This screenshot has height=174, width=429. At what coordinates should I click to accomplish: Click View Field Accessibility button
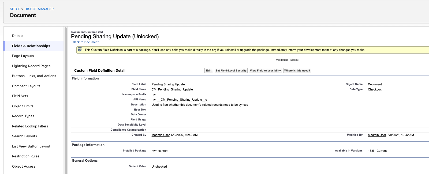pyautogui.click(x=265, y=71)
